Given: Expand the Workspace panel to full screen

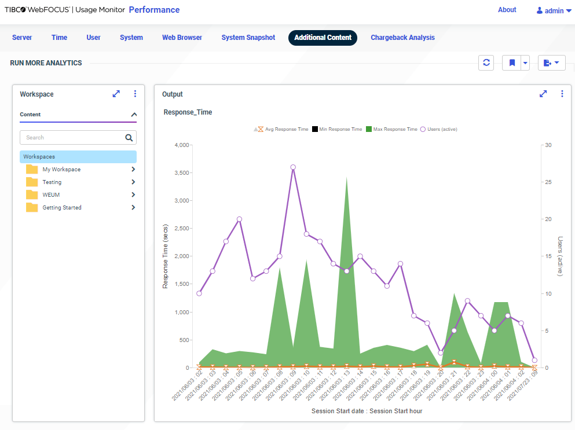Looking at the screenshot, I should coord(116,94).
